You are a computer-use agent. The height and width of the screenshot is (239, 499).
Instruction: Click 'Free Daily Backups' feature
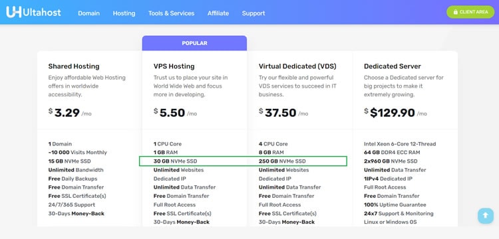(73, 179)
